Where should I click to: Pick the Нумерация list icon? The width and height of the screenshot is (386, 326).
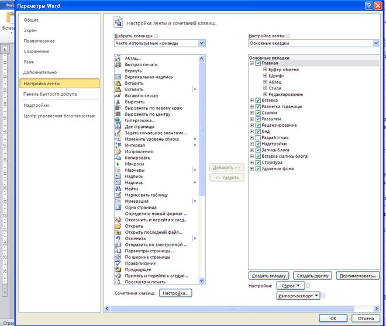[x=118, y=201]
